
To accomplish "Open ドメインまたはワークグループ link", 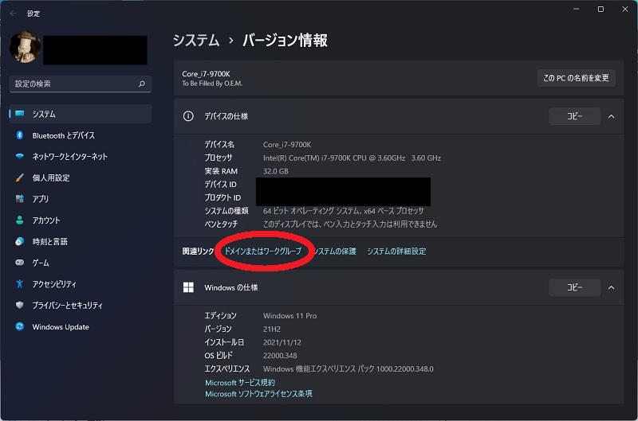I will (263, 251).
